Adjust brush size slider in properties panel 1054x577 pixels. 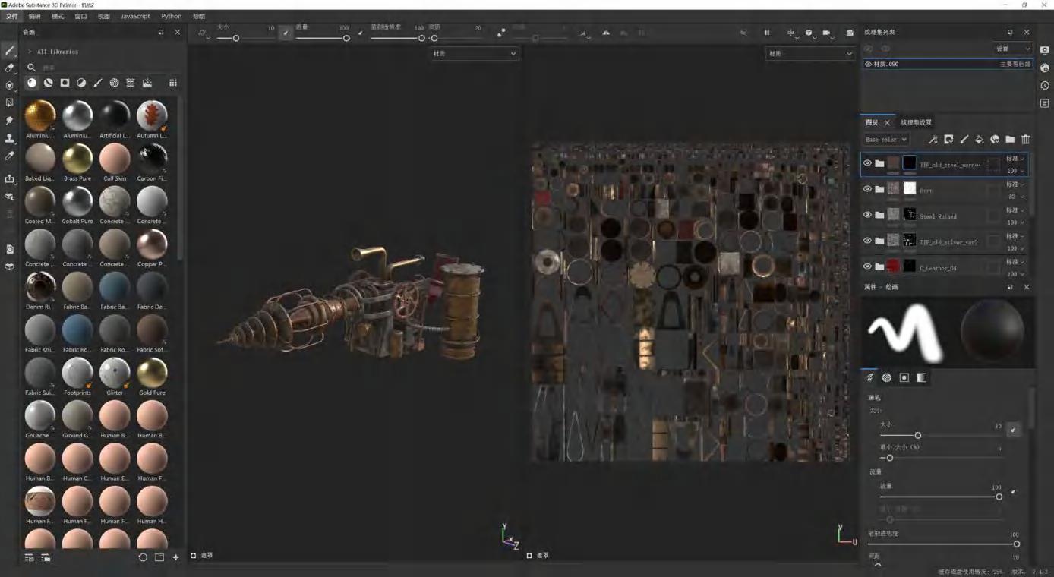tap(941, 435)
